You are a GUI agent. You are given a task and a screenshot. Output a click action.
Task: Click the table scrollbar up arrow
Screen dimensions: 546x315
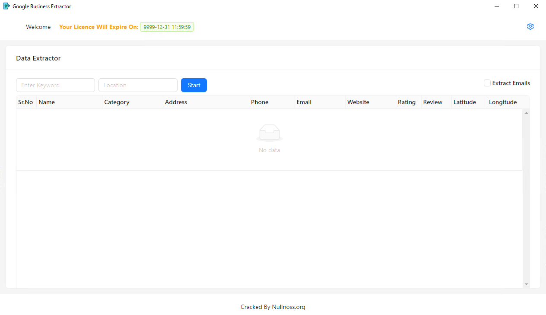(526, 113)
